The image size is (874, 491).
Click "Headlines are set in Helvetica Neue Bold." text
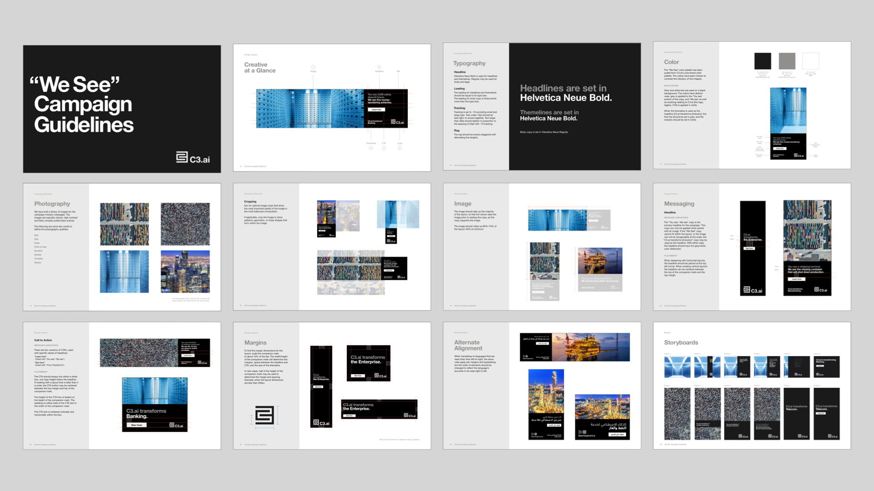click(x=566, y=93)
